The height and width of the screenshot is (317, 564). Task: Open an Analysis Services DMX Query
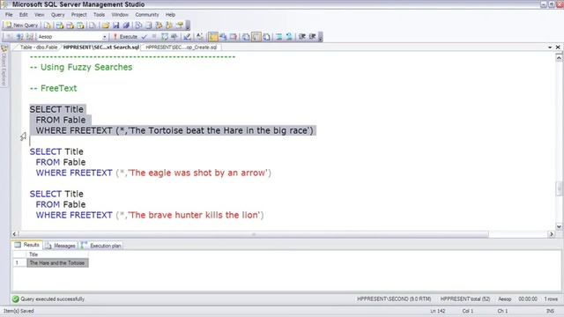pos(70,26)
